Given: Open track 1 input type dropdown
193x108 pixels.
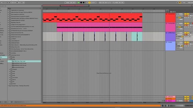Looking at the screenshot, I should tap(180, 14).
